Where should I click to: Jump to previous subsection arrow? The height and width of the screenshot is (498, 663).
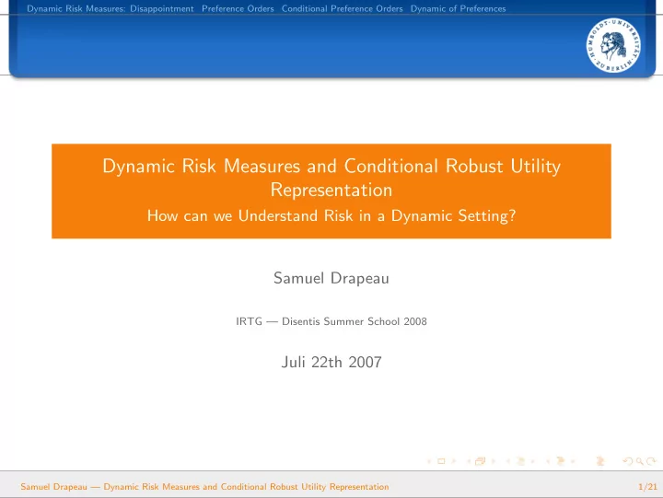click(x=507, y=461)
